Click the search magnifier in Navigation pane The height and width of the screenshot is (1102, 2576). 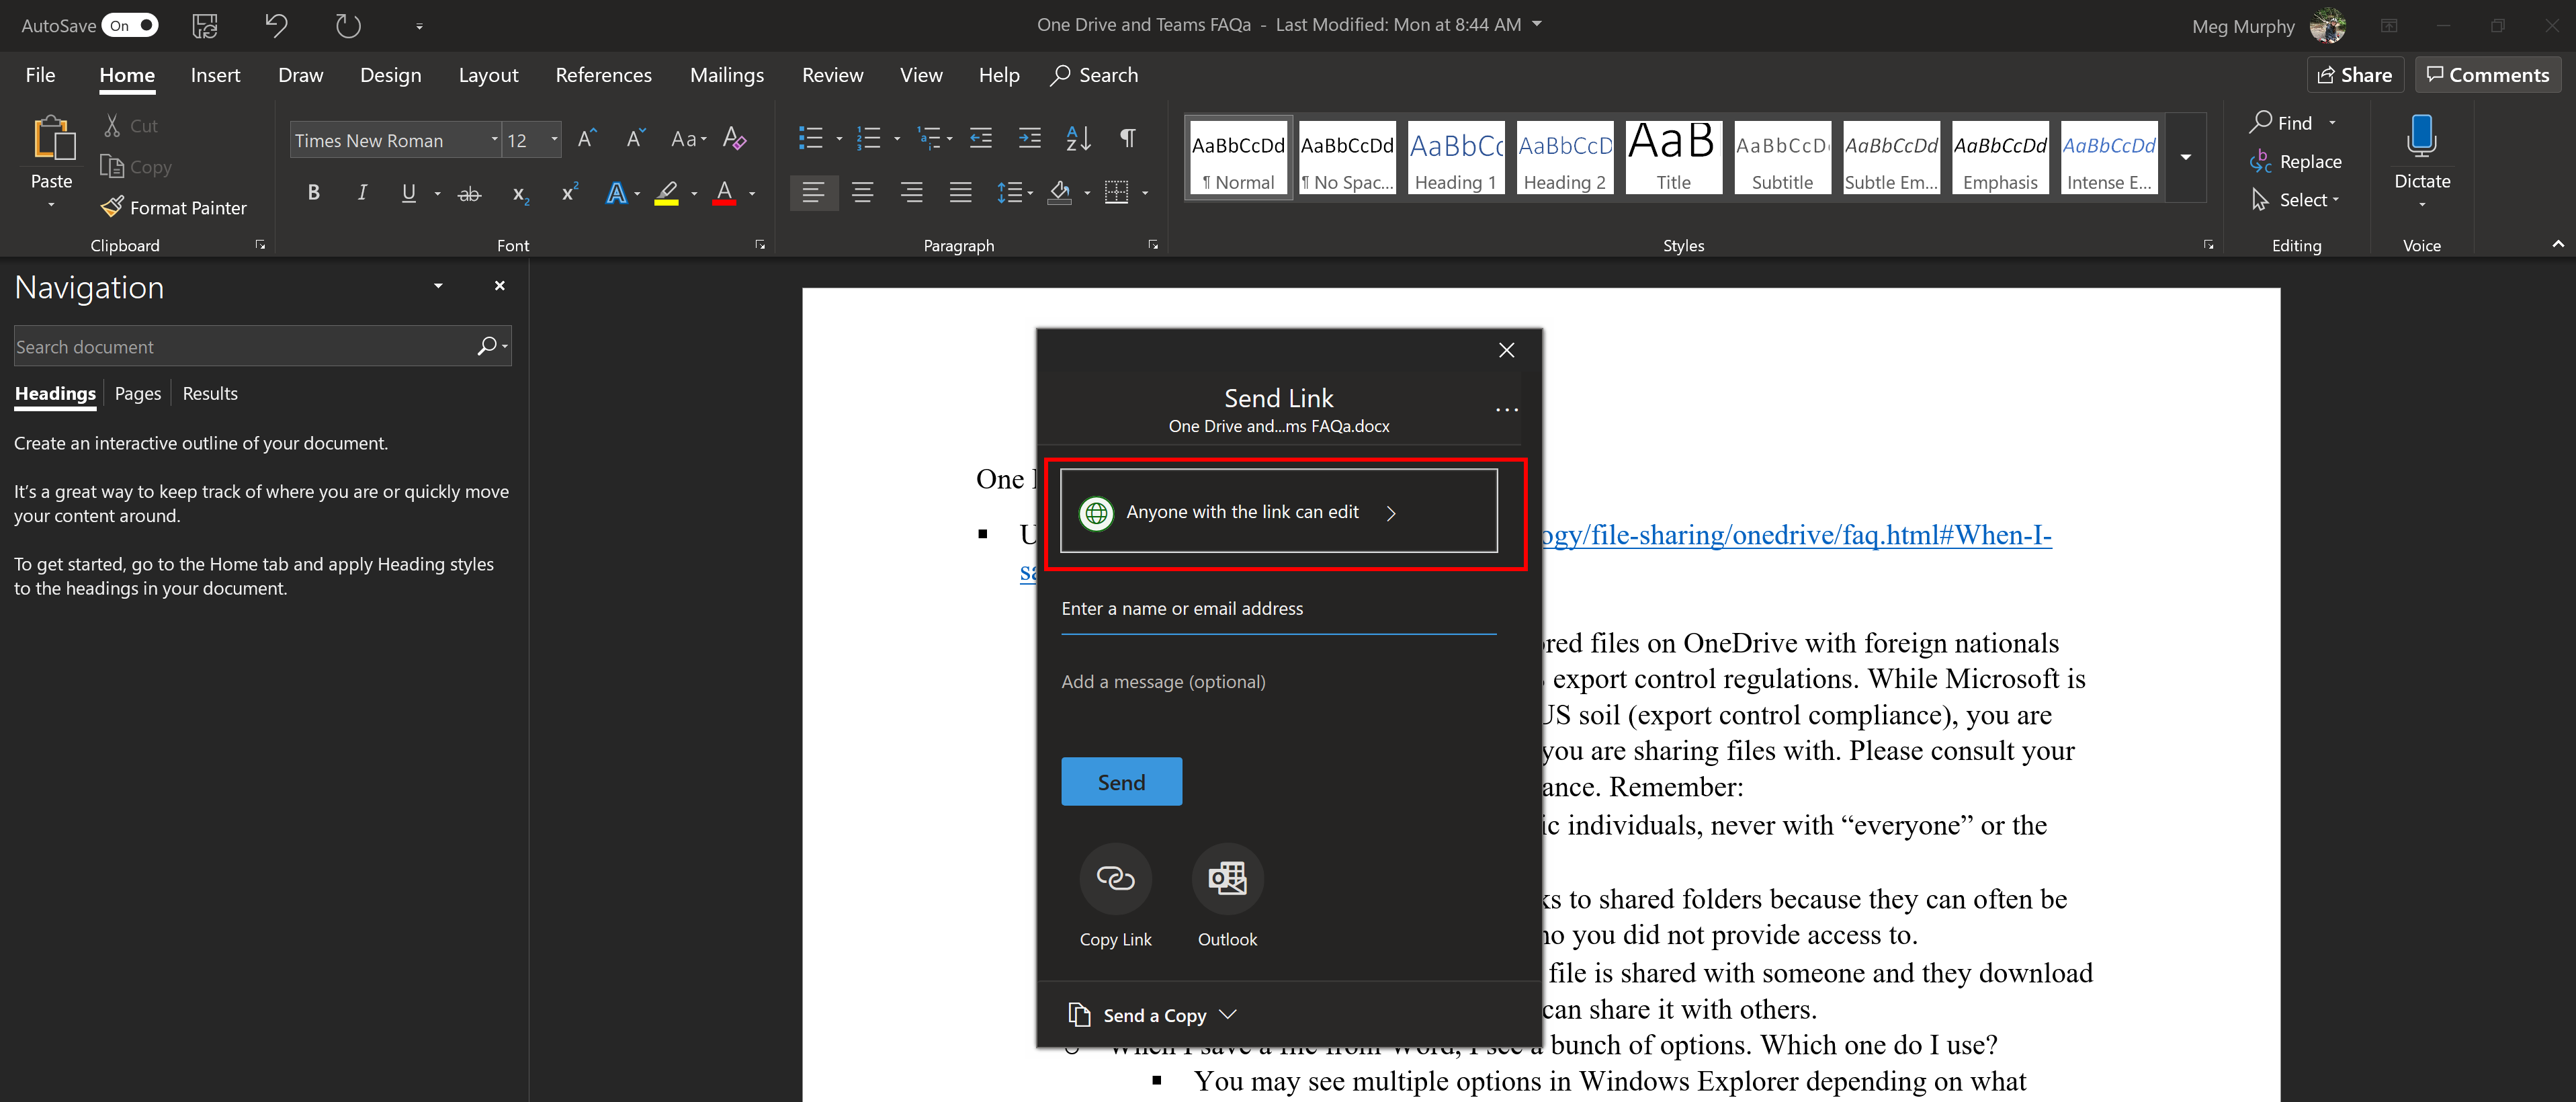487,346
